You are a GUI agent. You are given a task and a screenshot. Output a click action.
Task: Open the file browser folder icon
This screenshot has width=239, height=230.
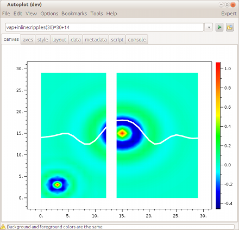pos(230,27)
